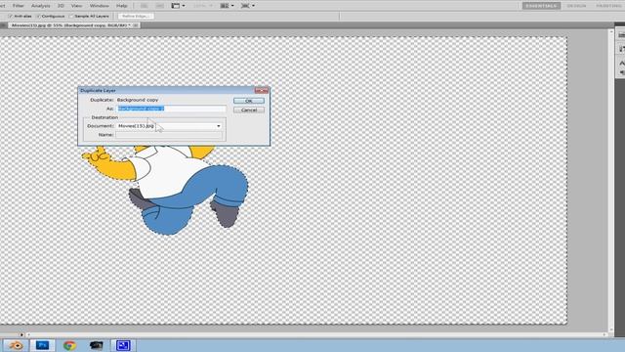Launch Mini Bridge from application bar
This screenshot has height=352, width=625.
pos(159,6)
